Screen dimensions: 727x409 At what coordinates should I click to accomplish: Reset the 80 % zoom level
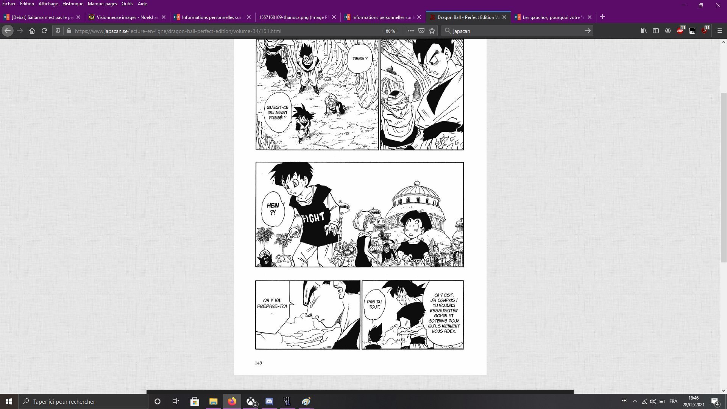[390, 31]
